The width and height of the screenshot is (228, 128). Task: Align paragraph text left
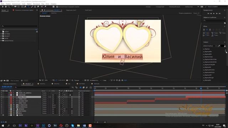[204, 30]
